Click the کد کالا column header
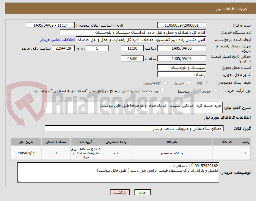 tap(227, 142)
